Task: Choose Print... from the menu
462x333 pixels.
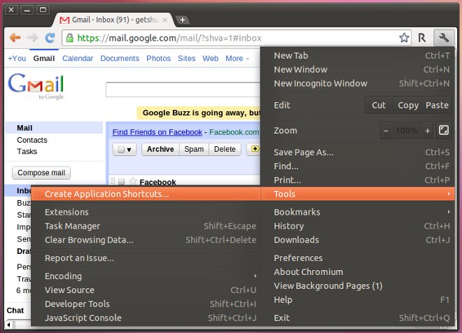Action: click(x=358, y=180)
